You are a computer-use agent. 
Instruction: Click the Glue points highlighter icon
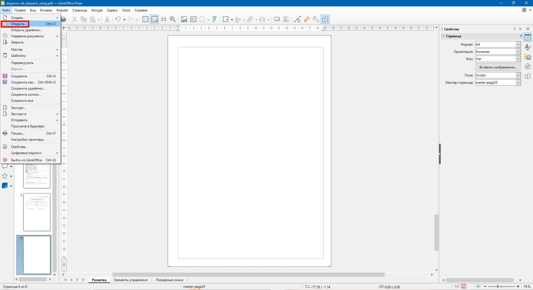[307, 19]
